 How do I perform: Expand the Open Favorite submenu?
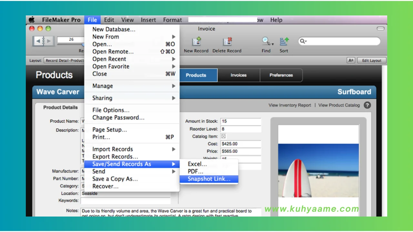174,66
